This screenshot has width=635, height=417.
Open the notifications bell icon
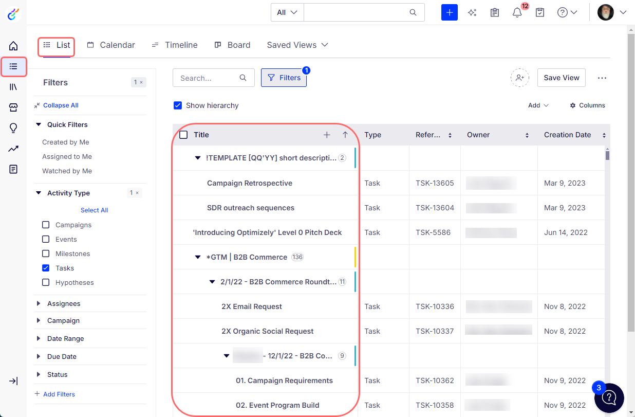click(517, 12)
